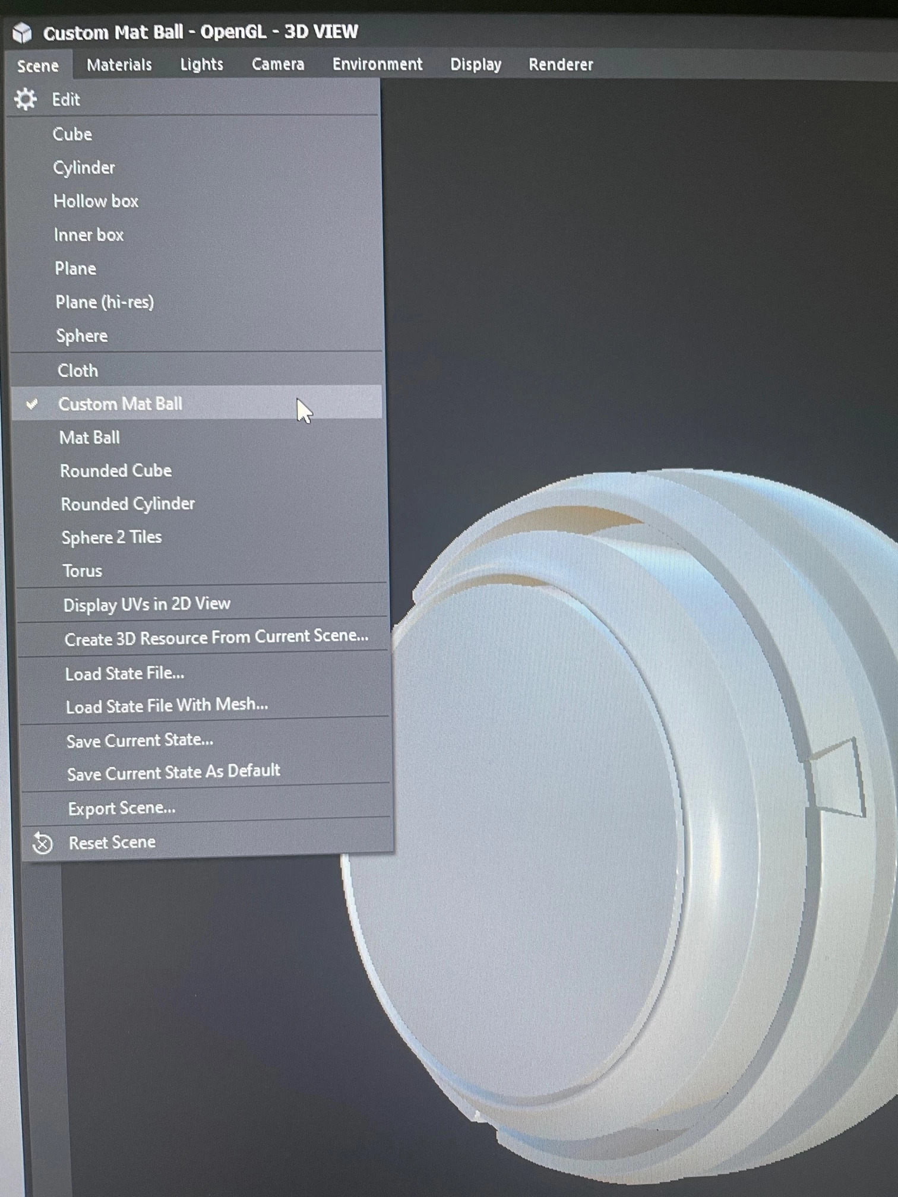Select the Sphere 2 Tiles mesh
The image size is (898, 1197).
(200, 537)
